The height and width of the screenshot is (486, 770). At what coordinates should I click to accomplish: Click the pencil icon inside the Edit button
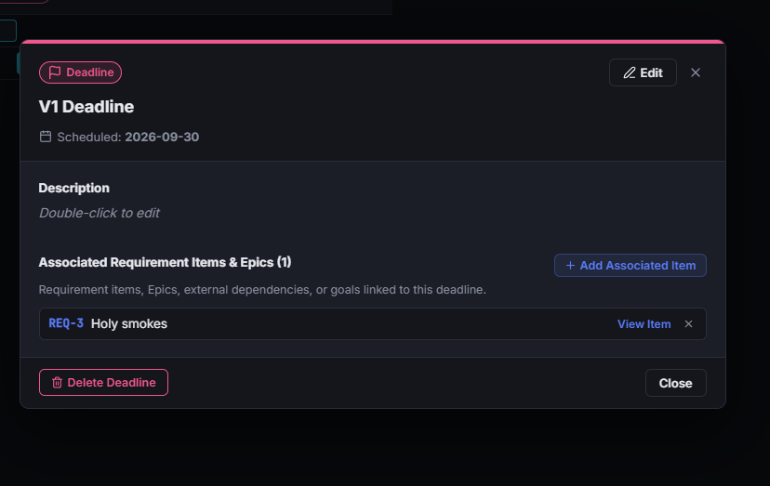[630, 72]
